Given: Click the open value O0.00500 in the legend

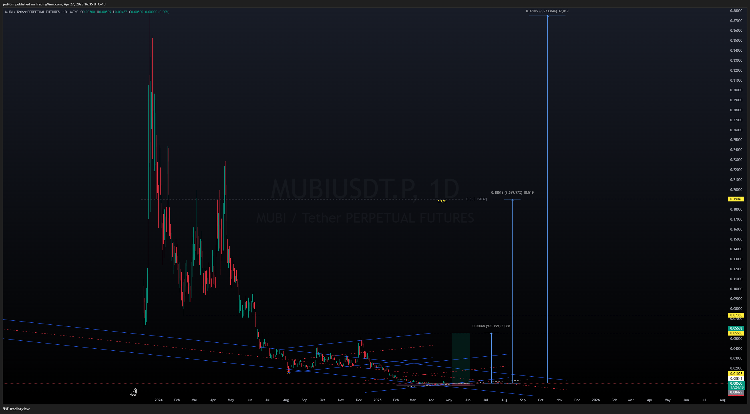Looking at the screenshot, I should tap(88, 12).
